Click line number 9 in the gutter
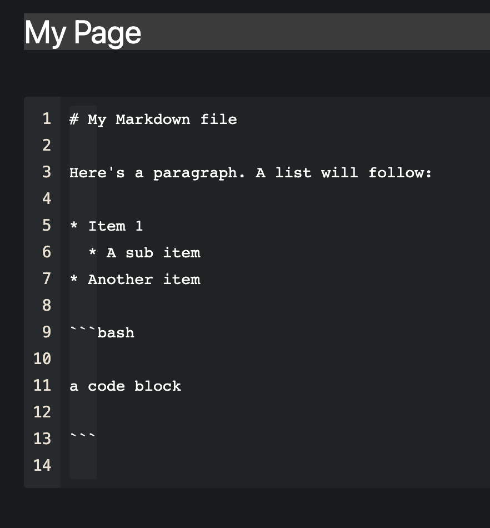The height and width of the screenshot is (528, 490). [x=47, y=332]
